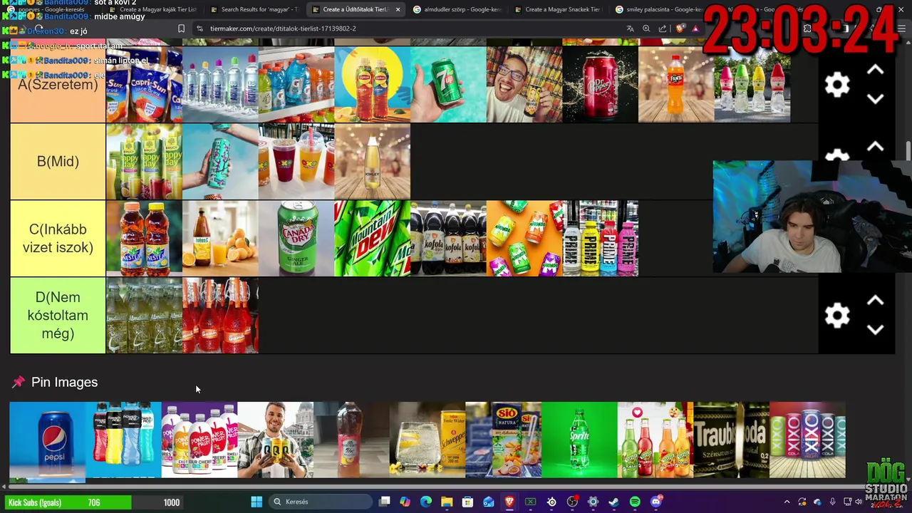The height and width of the screenshot is (513, 912).
Task: Open Task View from the taskbar
Action: tap(385, 502)
